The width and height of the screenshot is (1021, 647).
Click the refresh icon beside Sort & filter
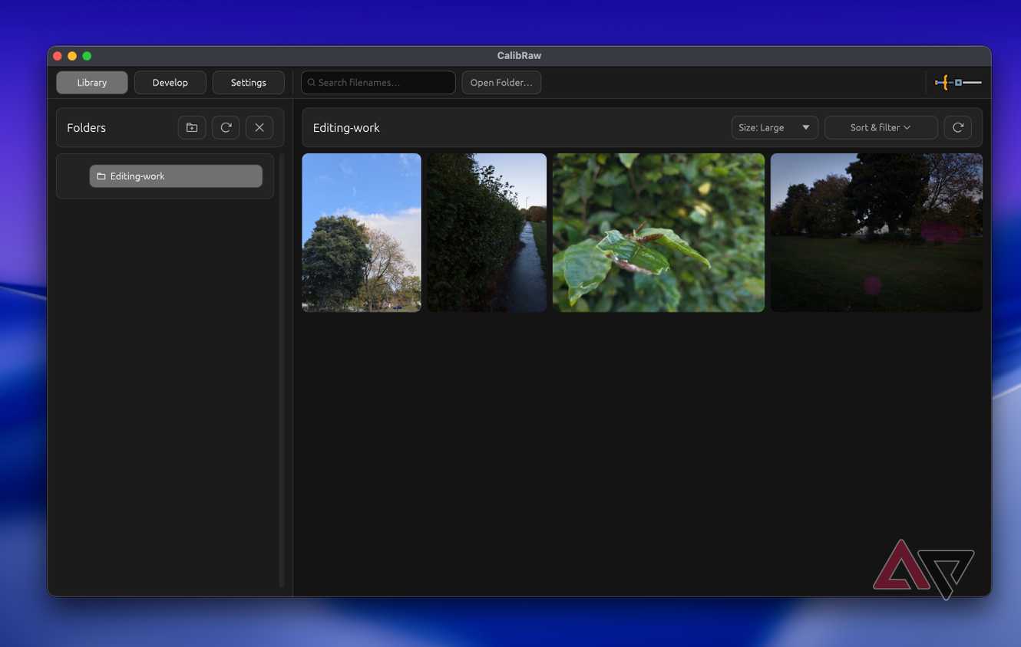tap(958, 127)
